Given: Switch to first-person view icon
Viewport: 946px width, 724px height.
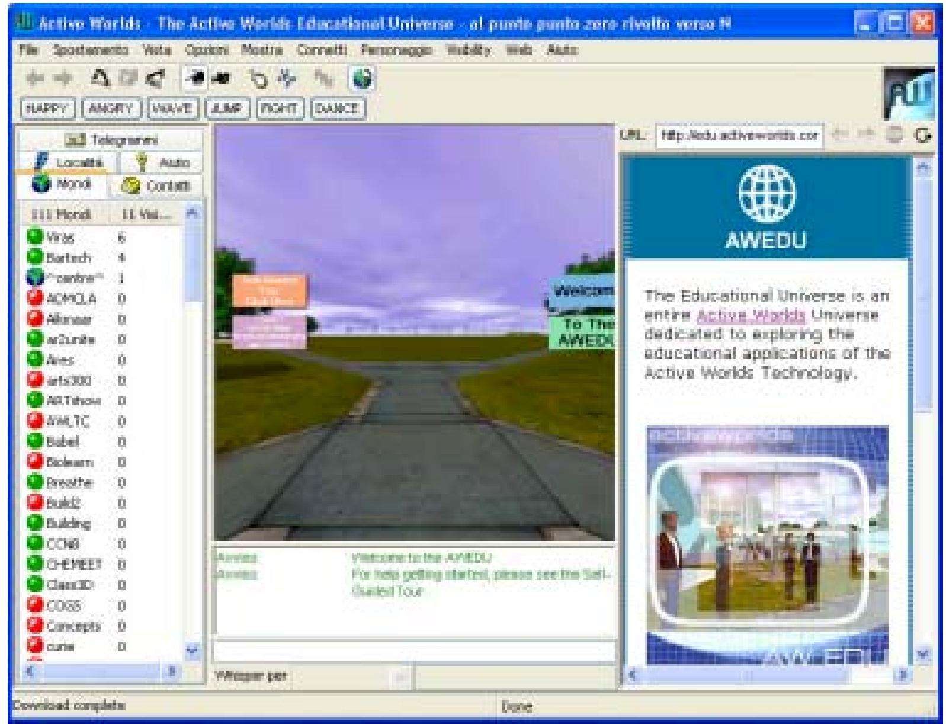Looking at the screenshot, I should tap(194, 79).
